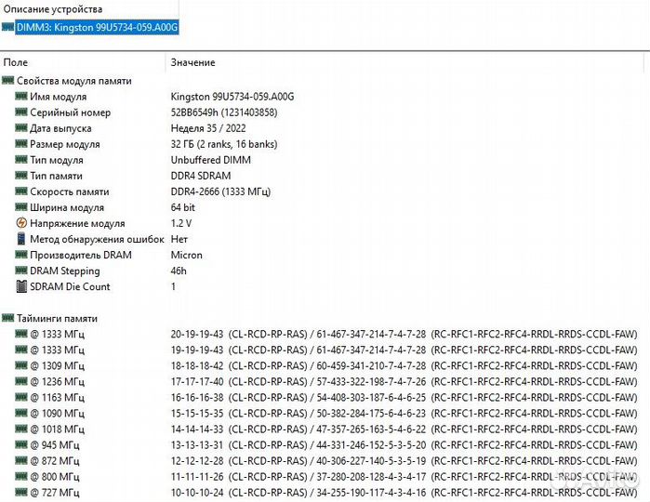The height and width of the screenshot is (502, 650).
Task: Select the Размер модуля row
Action: [64, 144]
